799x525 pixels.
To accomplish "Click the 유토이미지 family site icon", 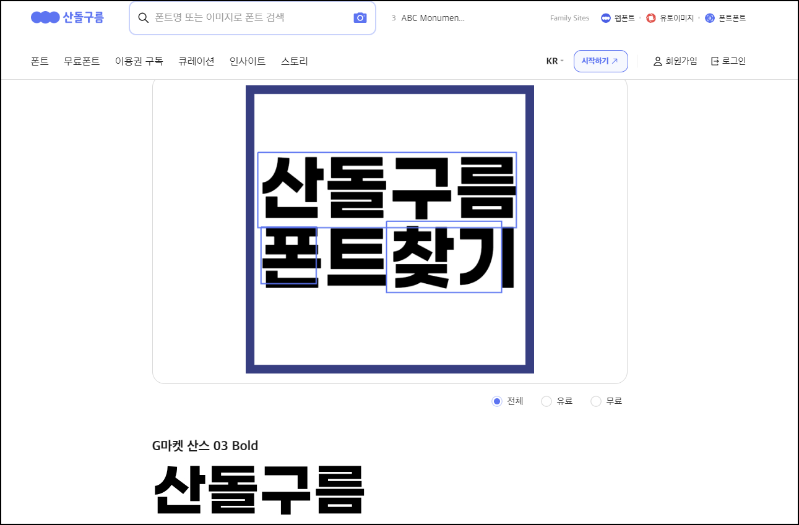I will pyautogui.click(x=651, y=18).
